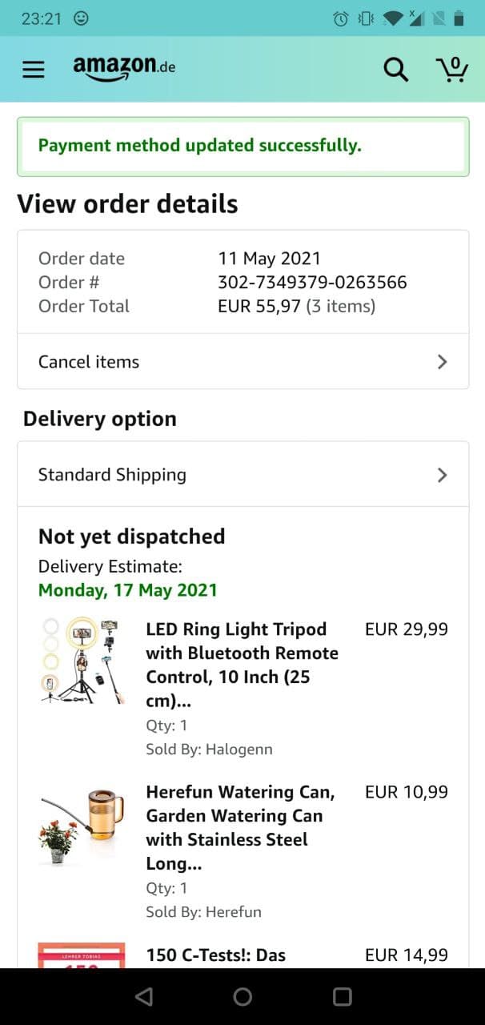Tap the payment updated success banner
The image size is (485, 1025).
242,146
